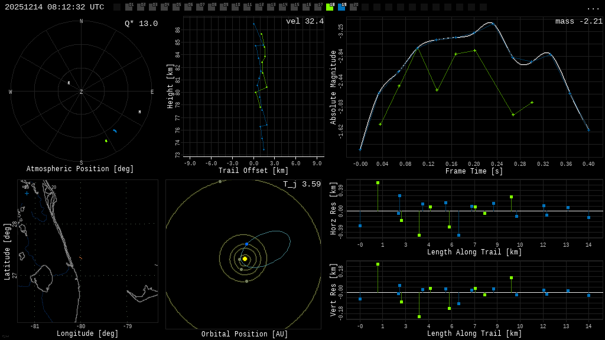Open the three-dots overflow menu

593,8
